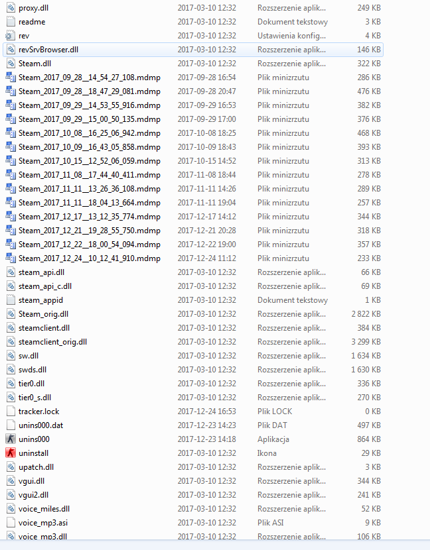Click the unins000.dat file name
430x550 pixels.
tap(40, 425)
